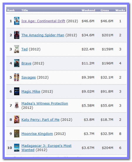The image size is (132, 162).
Task: Select Madea's Witness Protection poster thumbnail
Action: 17,105
